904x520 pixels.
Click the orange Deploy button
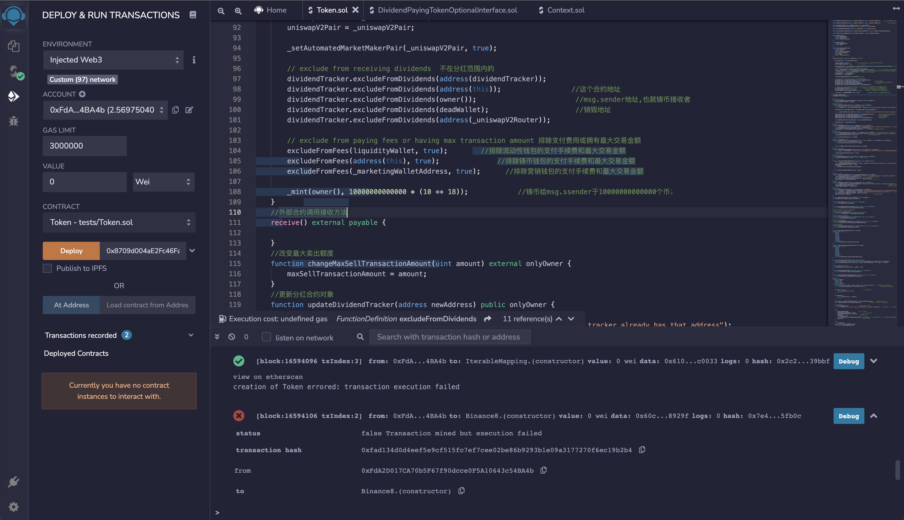72,251
